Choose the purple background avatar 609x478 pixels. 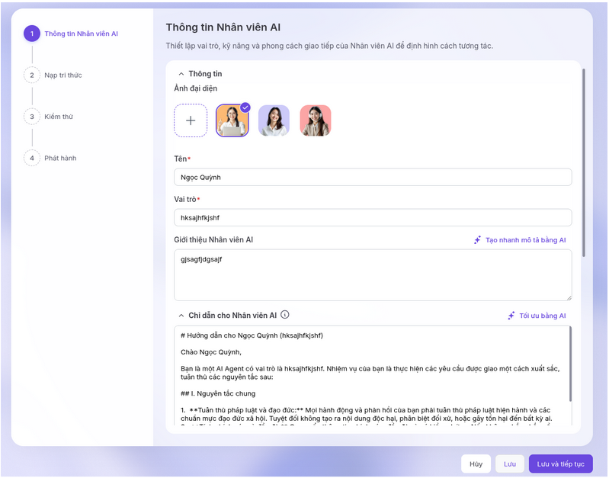coord(274,120)
